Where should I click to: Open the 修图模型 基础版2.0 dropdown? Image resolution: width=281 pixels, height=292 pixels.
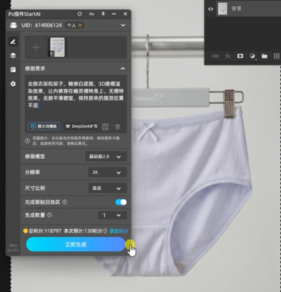106,157
